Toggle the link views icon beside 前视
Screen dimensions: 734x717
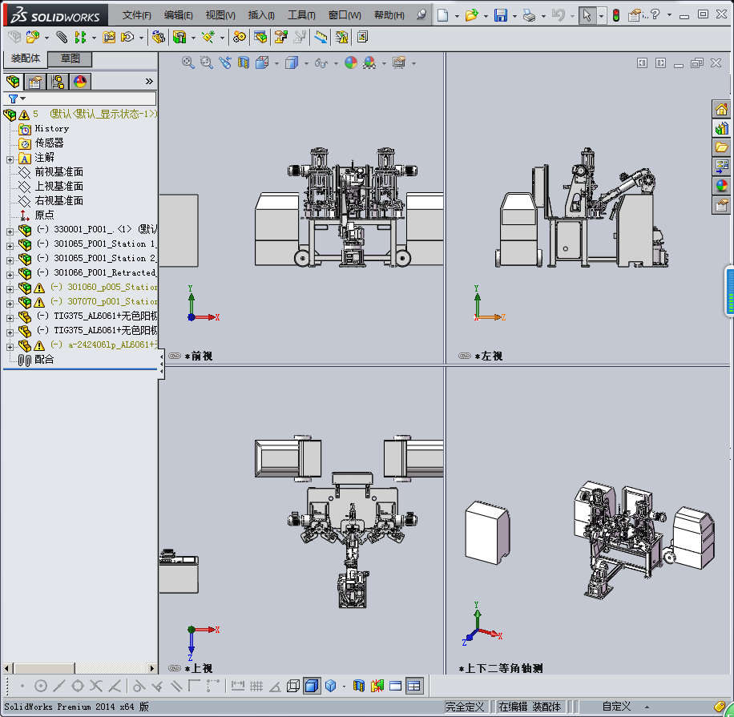(175, 356)
